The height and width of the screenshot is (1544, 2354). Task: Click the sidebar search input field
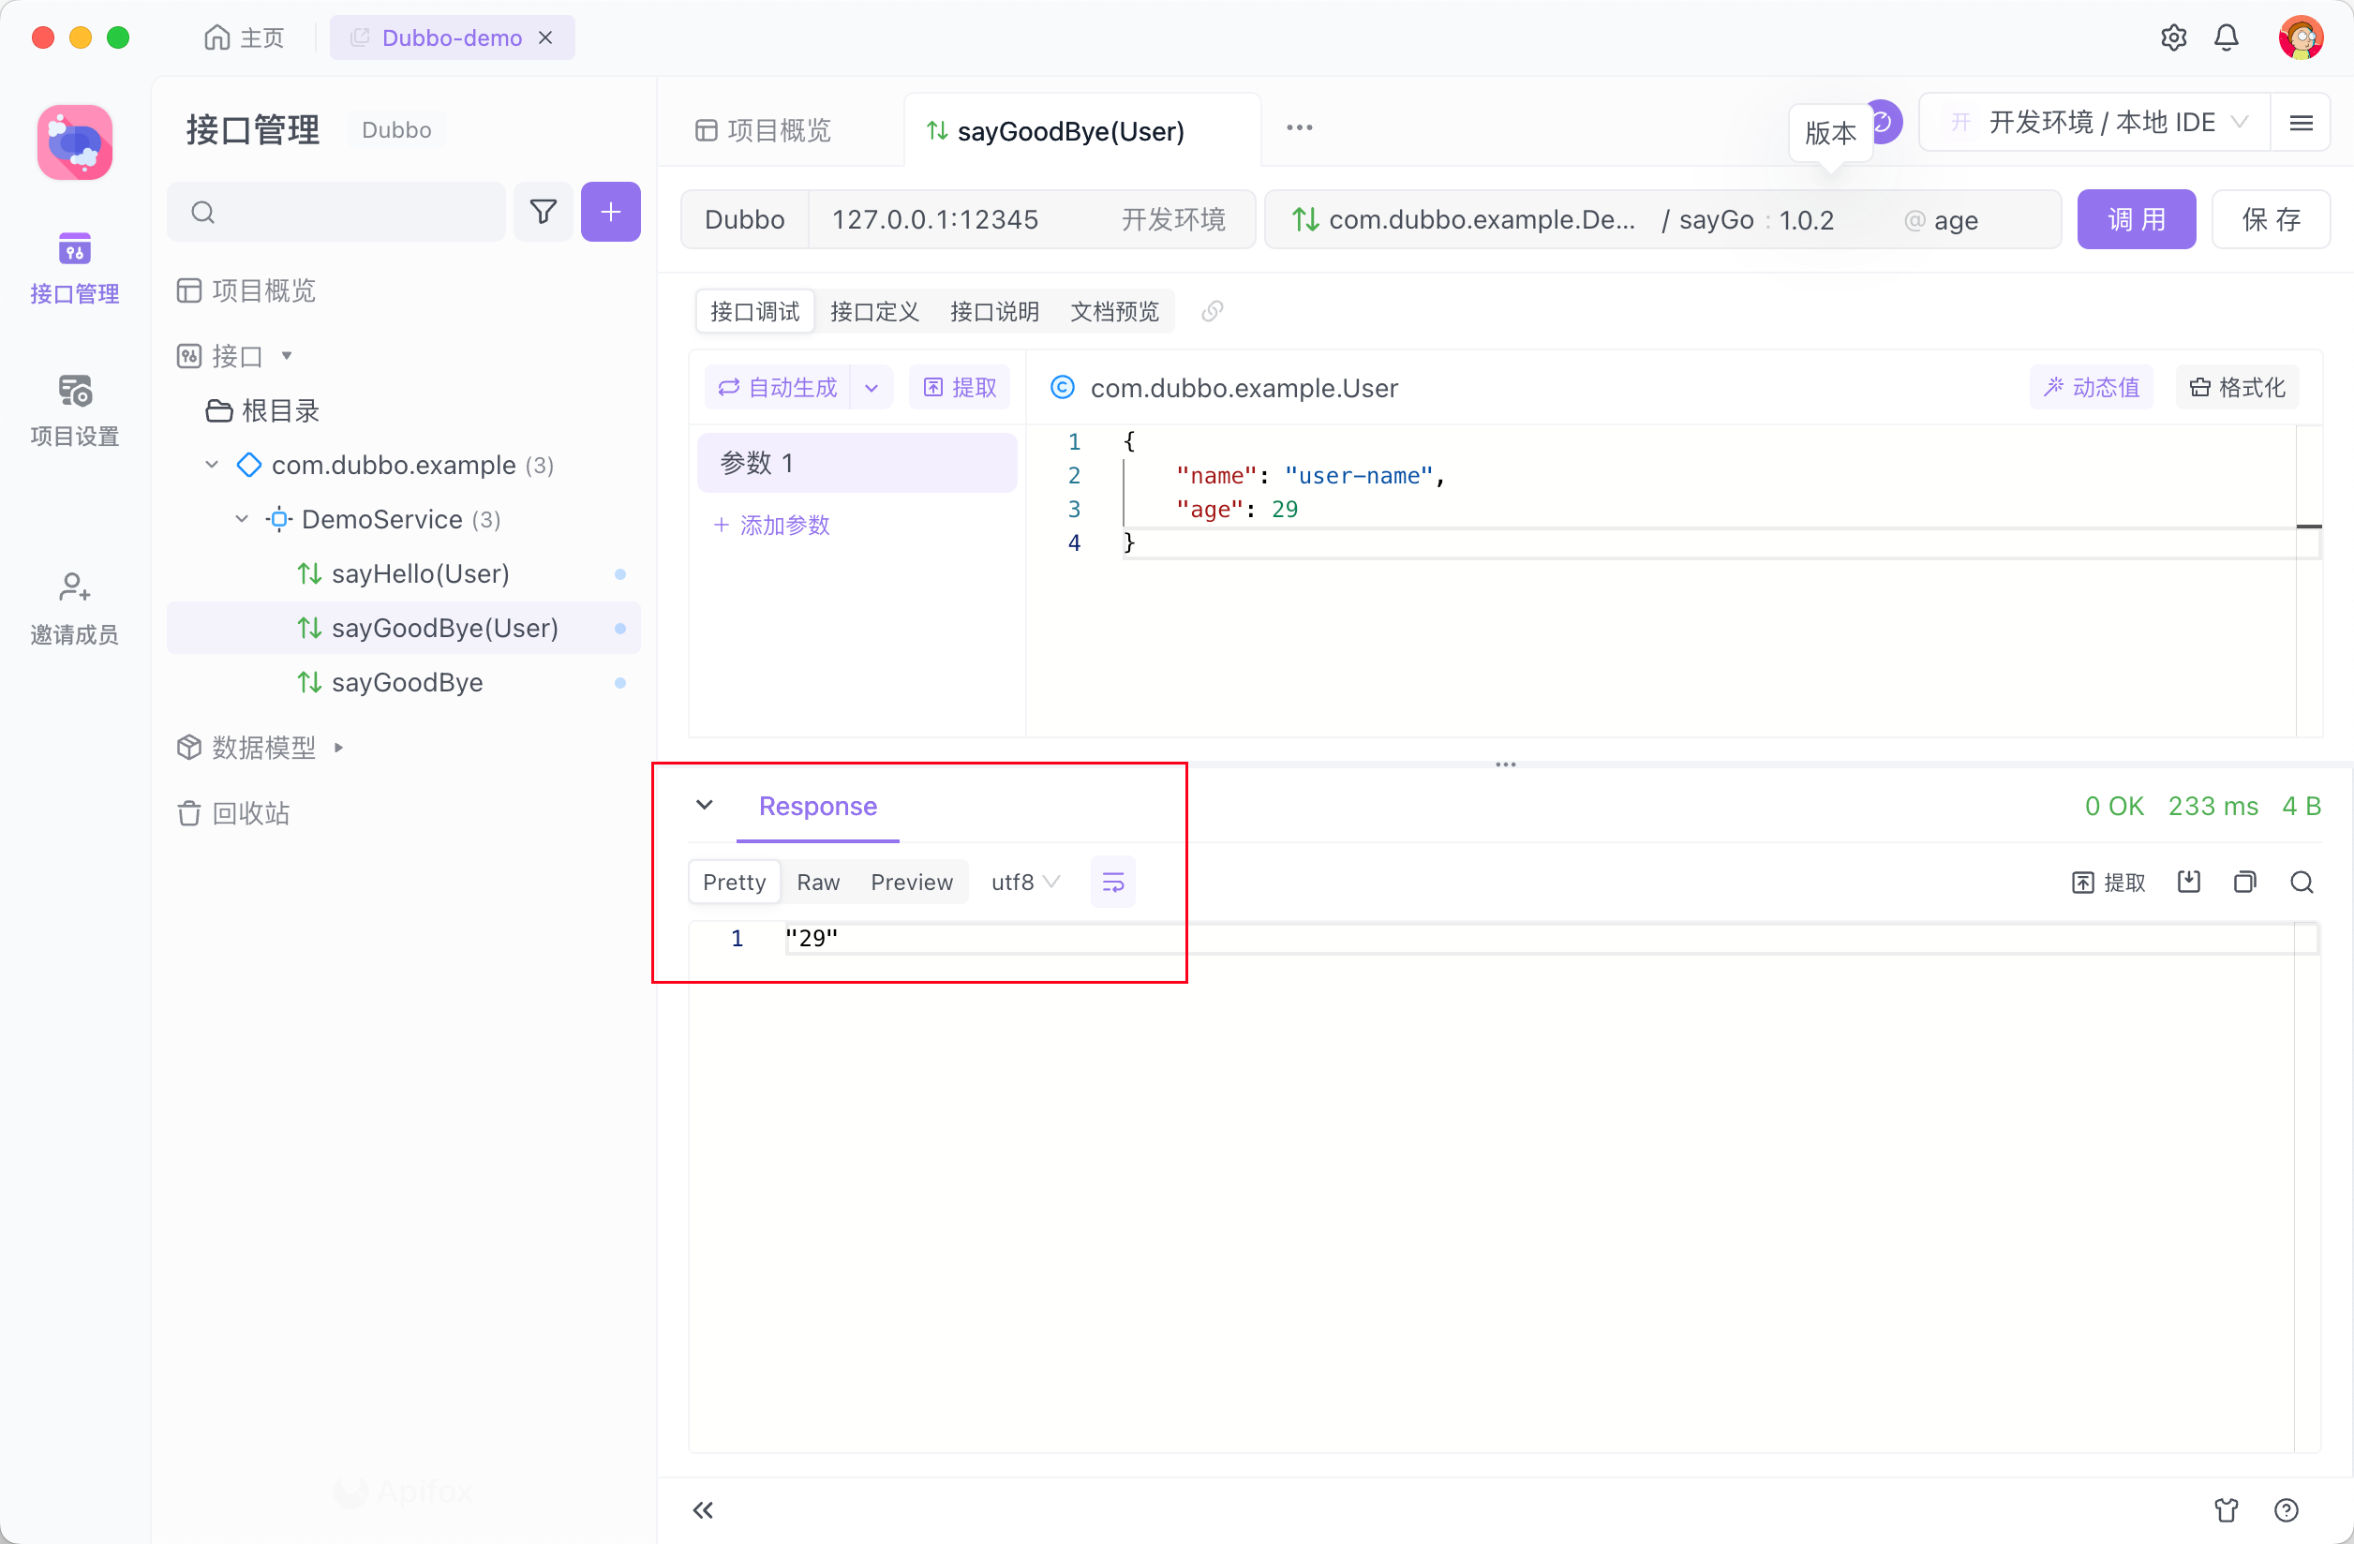336,212
